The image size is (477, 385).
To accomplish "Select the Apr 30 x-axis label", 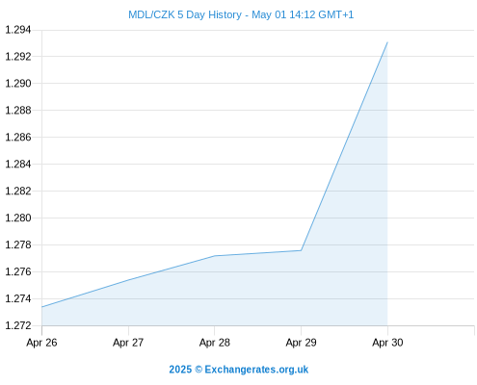I will [x=387, y=343].
